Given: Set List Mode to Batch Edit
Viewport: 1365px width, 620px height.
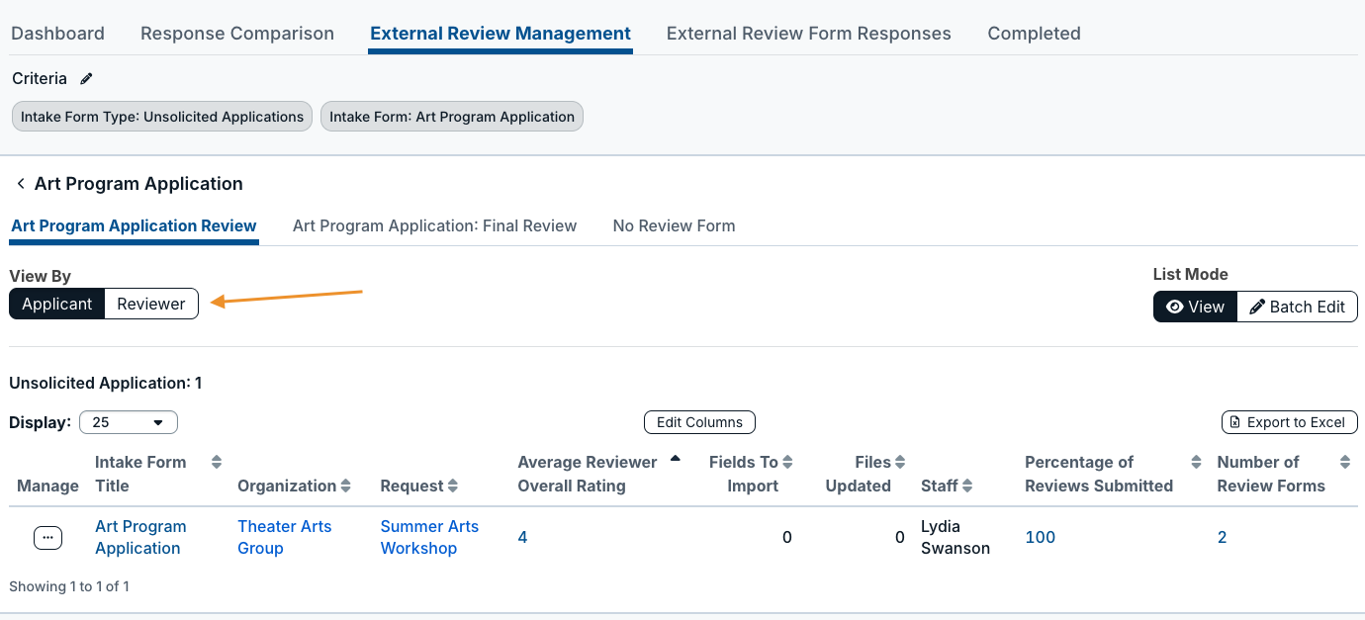Looking at the screenshot, I should tap(1297, 307).
